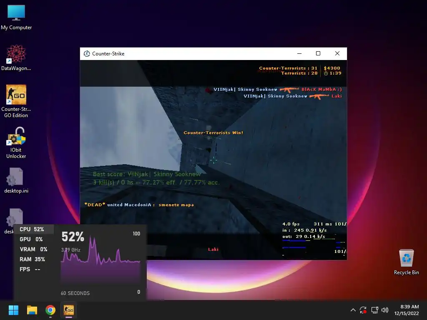Click the '4.0 fps' net graph reading
Image resolution: width=427 pixels, height=320 pixels.
pos(291,224)
